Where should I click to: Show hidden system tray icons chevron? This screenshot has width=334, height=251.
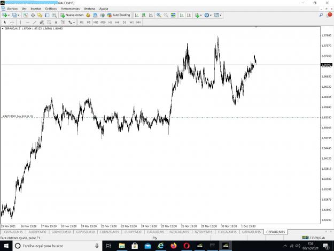tap(285, 246)
